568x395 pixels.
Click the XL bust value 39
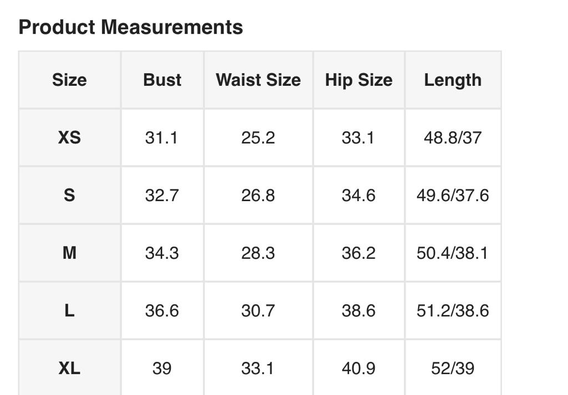click(x=161, y=368)
